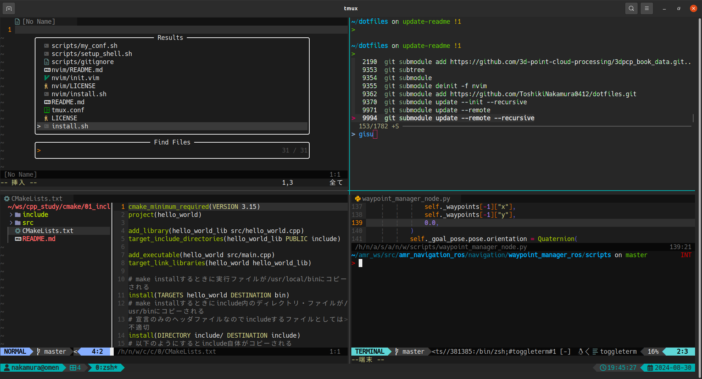Open the hamburger menu in title bar
The width and height of the screenshot is (702, 379).
[646, 8]
